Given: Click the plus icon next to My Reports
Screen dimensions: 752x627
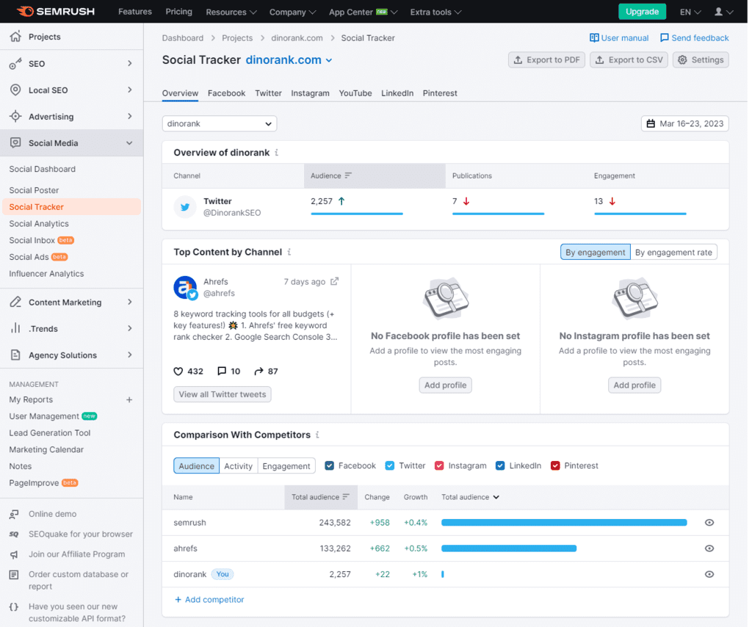Looking at the screenshot, I should click(x=129, y=400).
